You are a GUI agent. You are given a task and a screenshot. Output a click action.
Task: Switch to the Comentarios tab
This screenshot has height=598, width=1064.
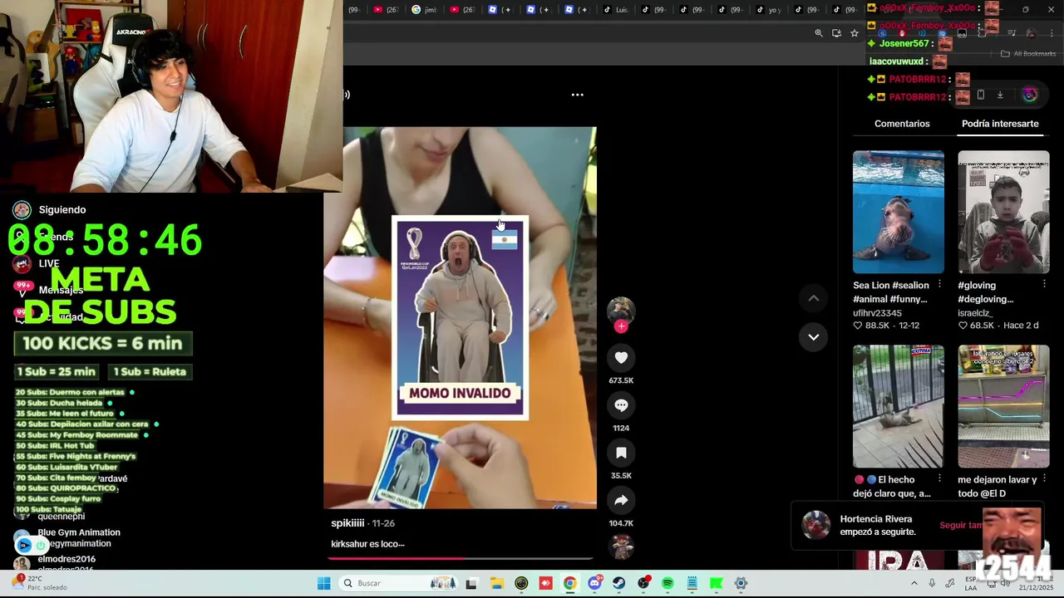click(902, 124)
